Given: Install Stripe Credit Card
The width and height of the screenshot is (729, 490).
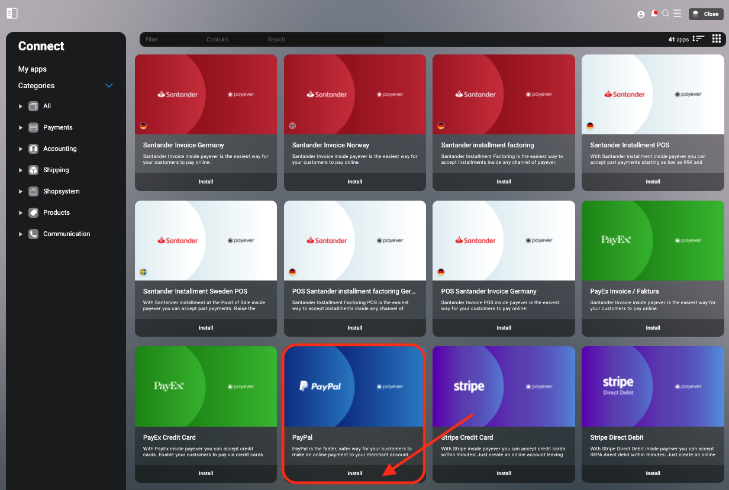Looking at the screenshot, I should (x=504, y=473).
